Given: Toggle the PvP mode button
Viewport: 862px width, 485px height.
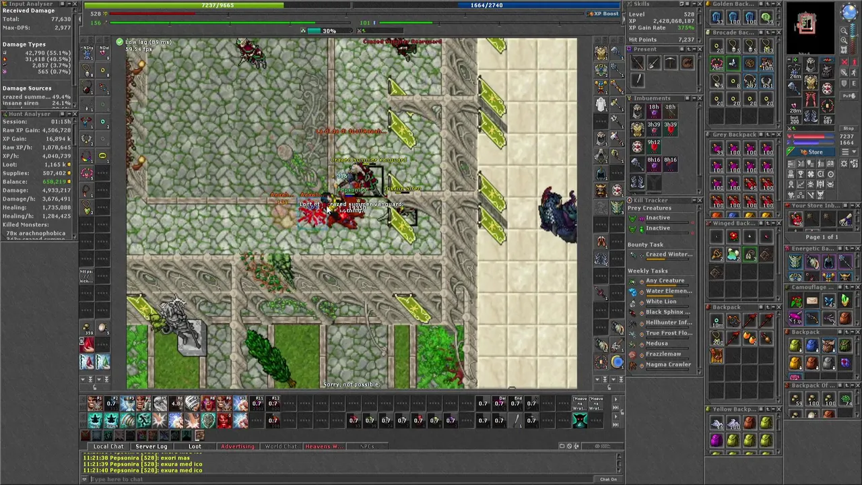Looking at the screenshot, I should click(849, 96).
